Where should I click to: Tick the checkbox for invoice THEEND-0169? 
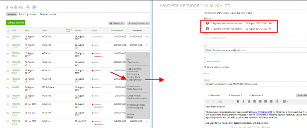[x=8, y=53]
